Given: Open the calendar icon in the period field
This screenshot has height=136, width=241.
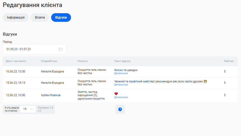Looking at the screenshot, I should tap(61, 49).
